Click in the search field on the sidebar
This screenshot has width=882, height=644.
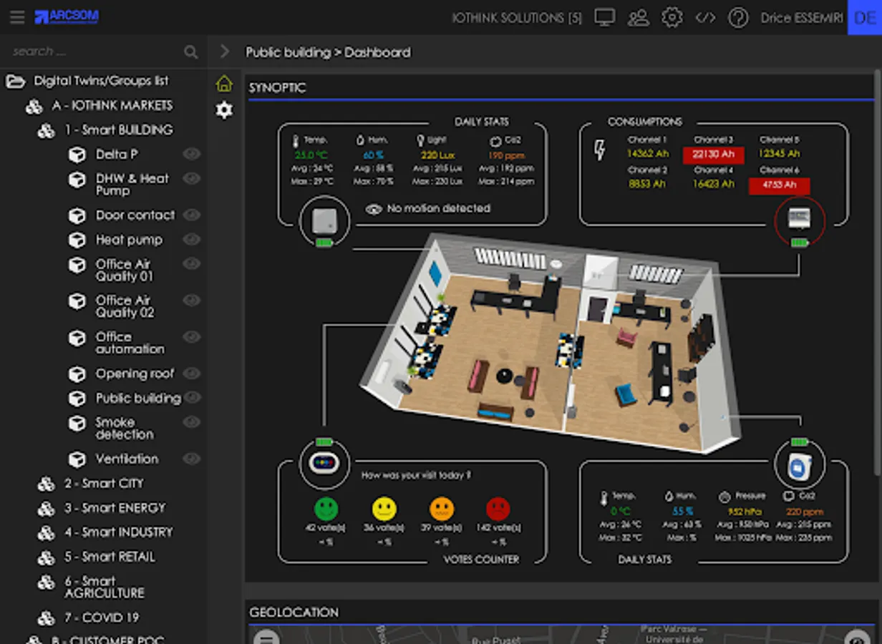[x=86, y=52]
